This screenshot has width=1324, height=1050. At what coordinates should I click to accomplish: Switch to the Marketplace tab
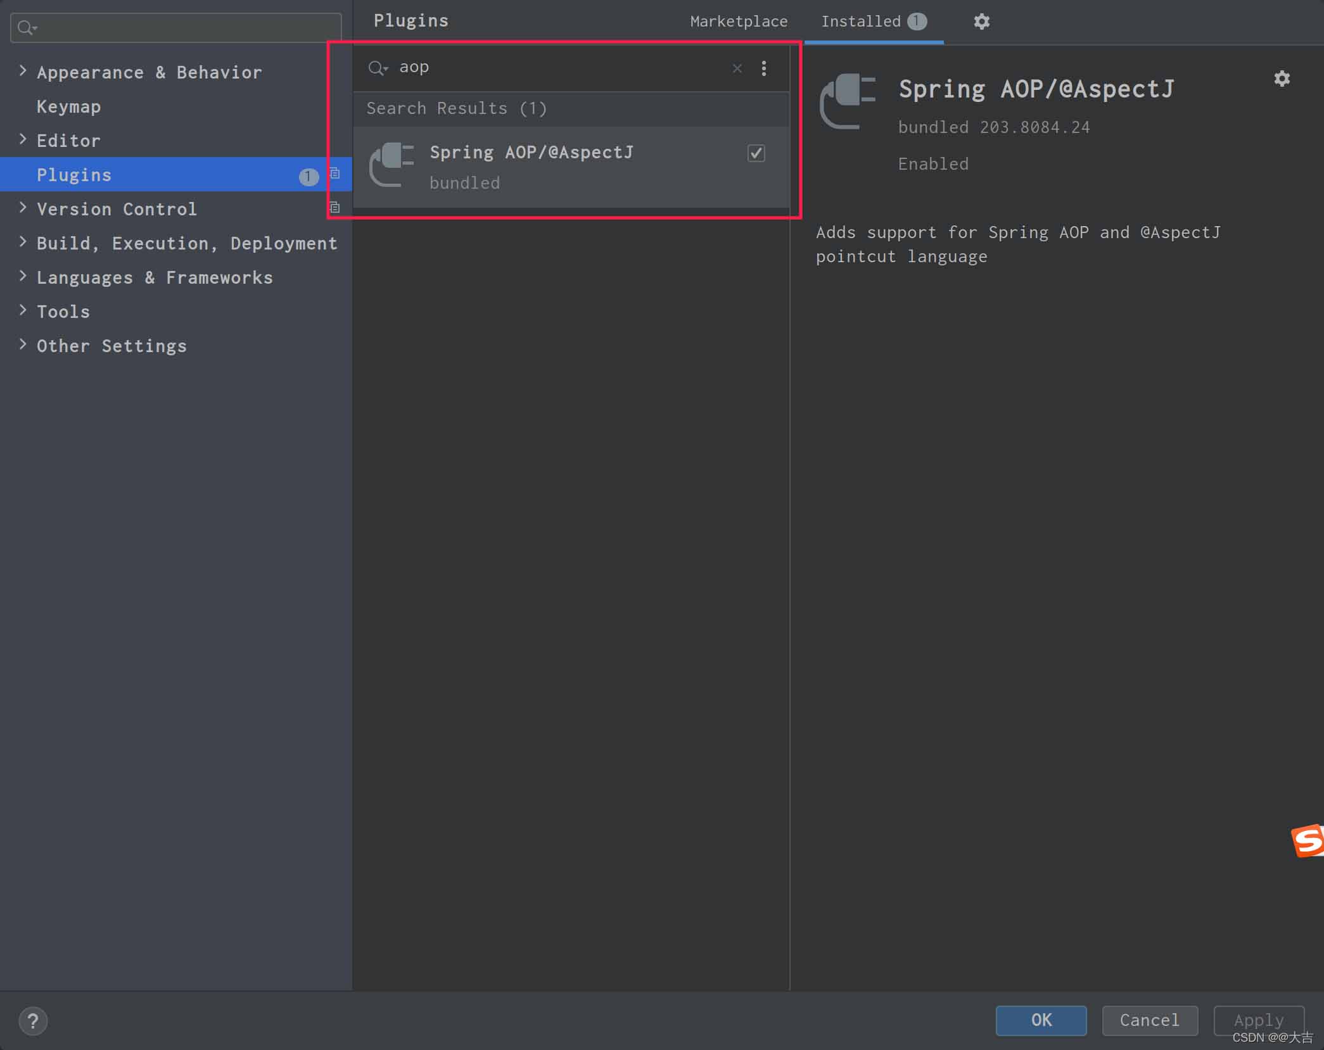739,22
